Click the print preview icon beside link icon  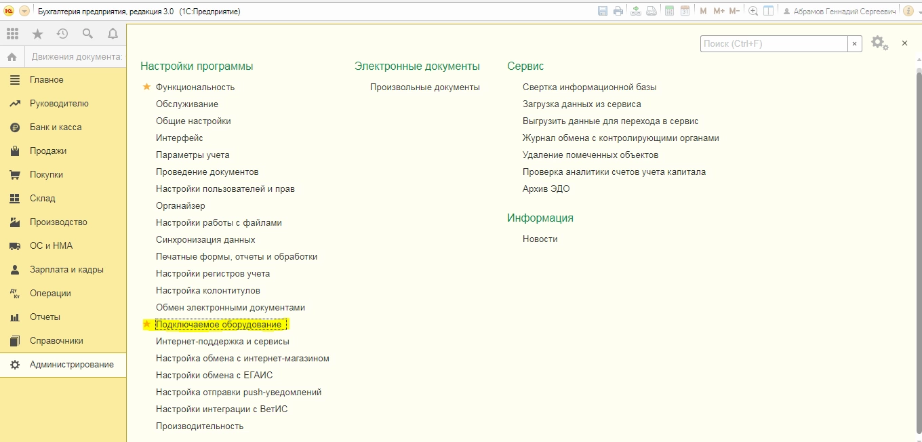(651, 11)
